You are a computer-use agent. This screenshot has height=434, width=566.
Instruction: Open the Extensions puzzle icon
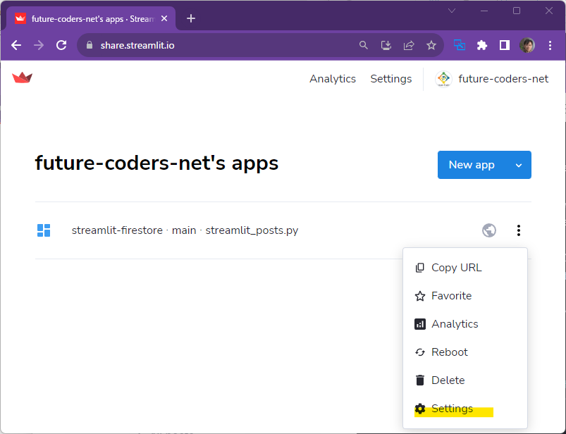pos(482,46)
